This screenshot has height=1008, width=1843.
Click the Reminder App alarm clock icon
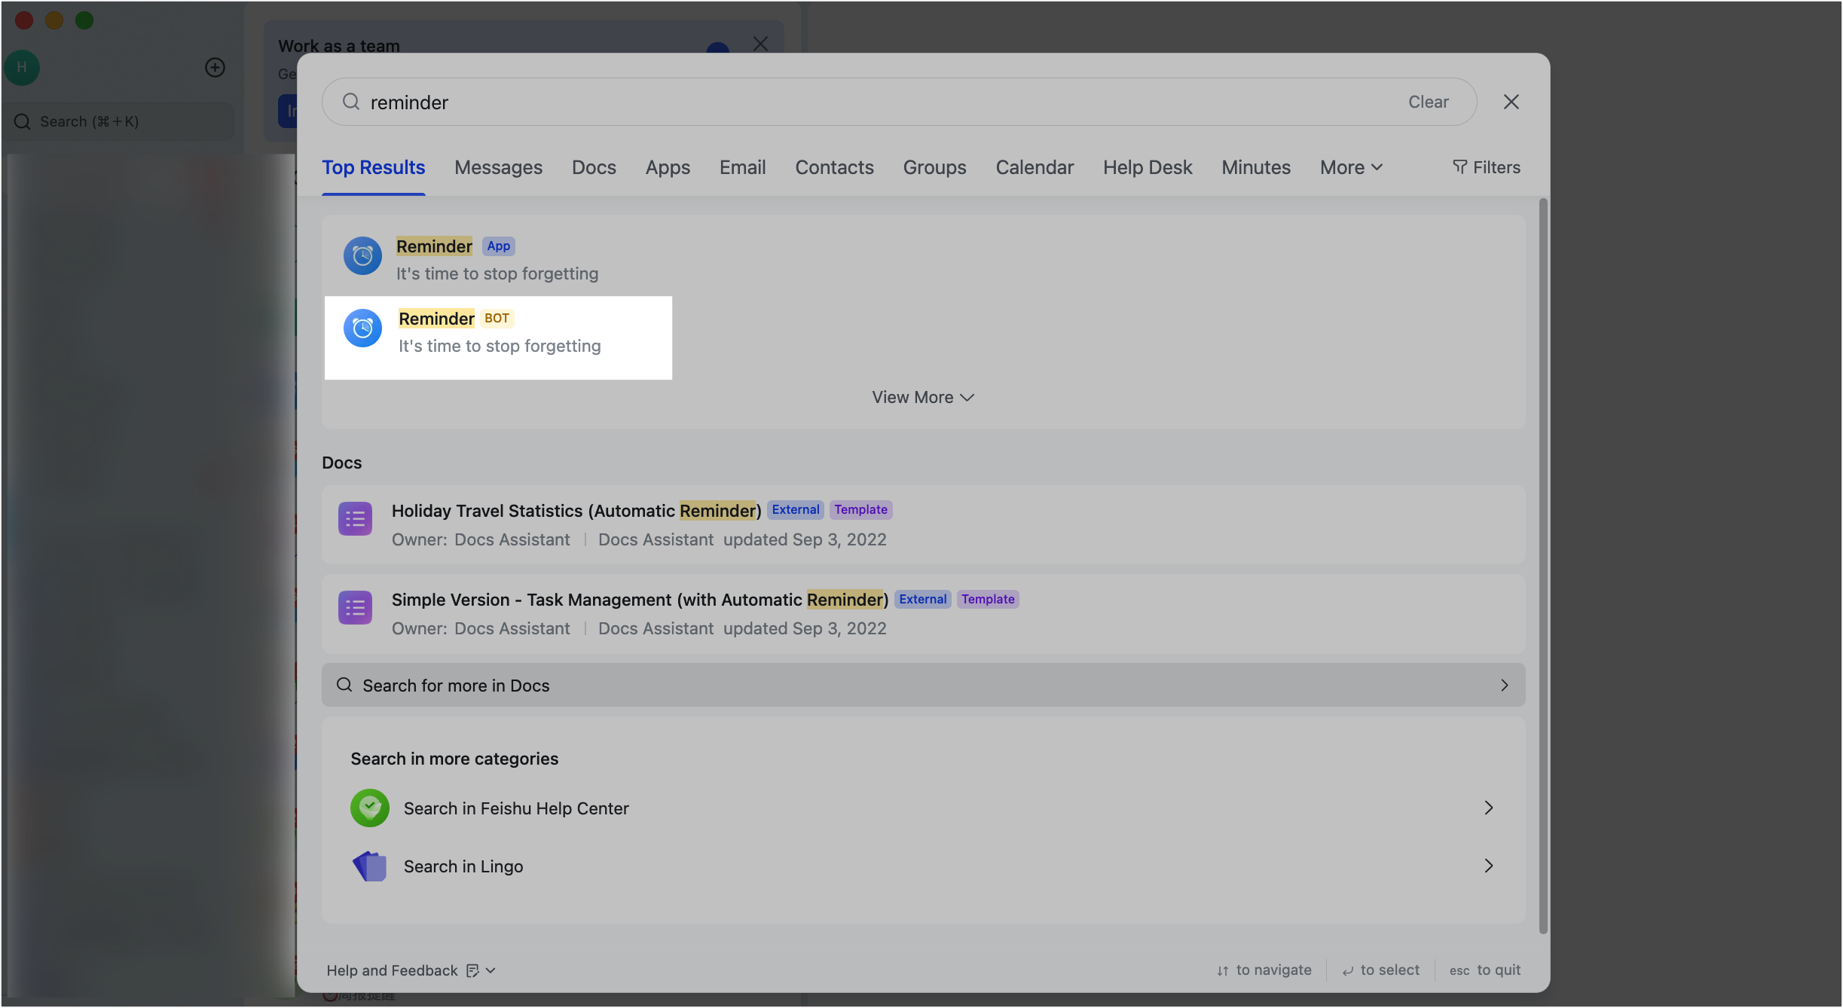(362, 256)
